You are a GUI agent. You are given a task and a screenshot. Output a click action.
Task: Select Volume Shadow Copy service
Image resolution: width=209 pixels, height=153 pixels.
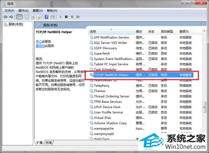click(x=141, y=123)
